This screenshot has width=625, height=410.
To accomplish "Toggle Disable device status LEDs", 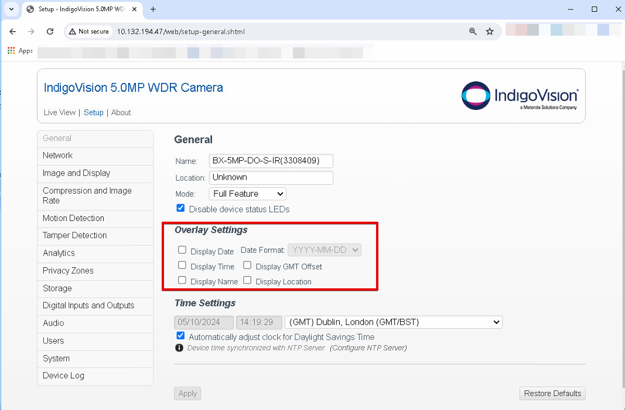I will point(180,208).
